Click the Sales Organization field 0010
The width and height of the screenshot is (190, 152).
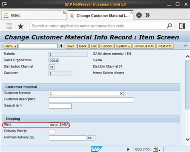54,61
